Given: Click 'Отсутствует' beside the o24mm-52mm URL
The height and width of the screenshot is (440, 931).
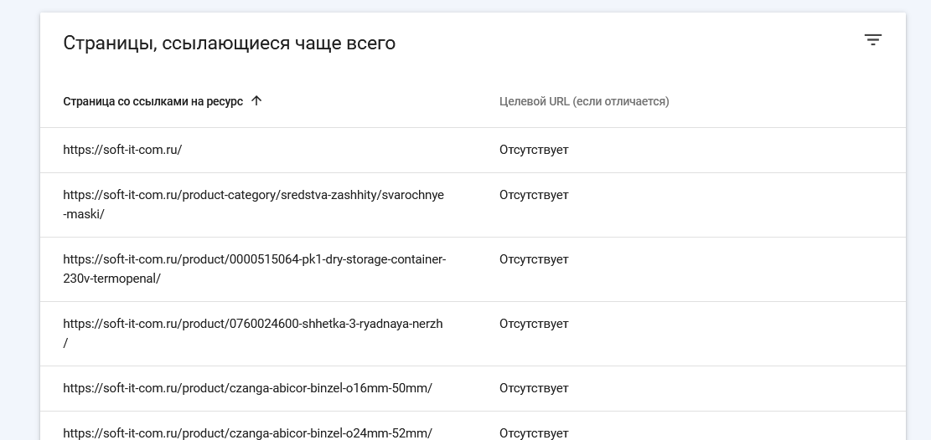Looking at the screenshot, I should [x=534, y=432].
